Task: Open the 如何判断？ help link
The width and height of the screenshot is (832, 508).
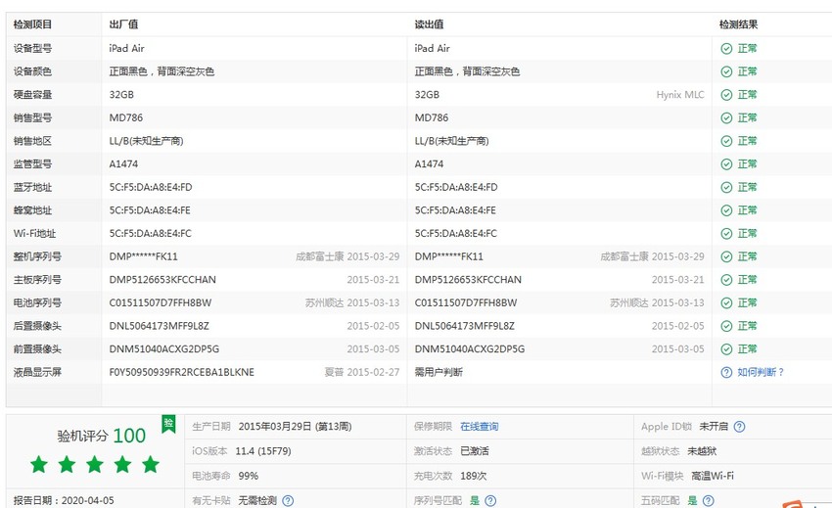Action: [761, 372]
